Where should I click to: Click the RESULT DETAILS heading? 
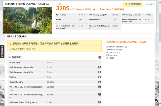(x=17, y=37)
